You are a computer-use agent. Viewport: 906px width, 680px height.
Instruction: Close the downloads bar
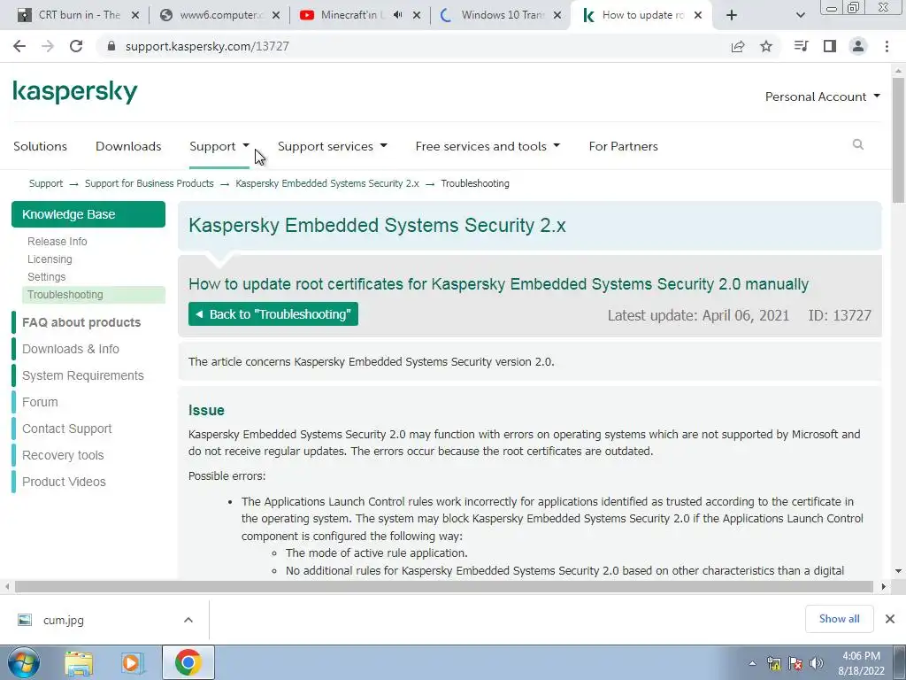[x=890, y=619]
